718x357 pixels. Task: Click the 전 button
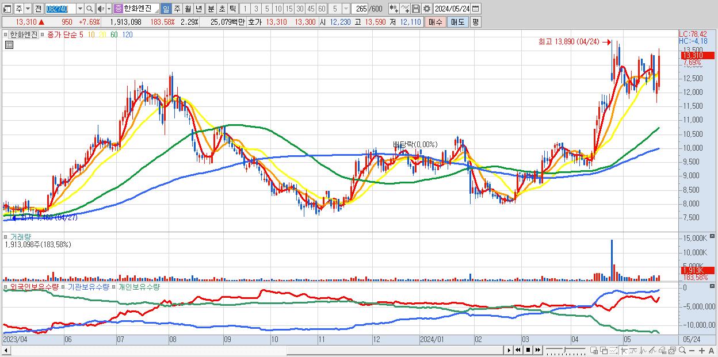[x=38, y=9]
